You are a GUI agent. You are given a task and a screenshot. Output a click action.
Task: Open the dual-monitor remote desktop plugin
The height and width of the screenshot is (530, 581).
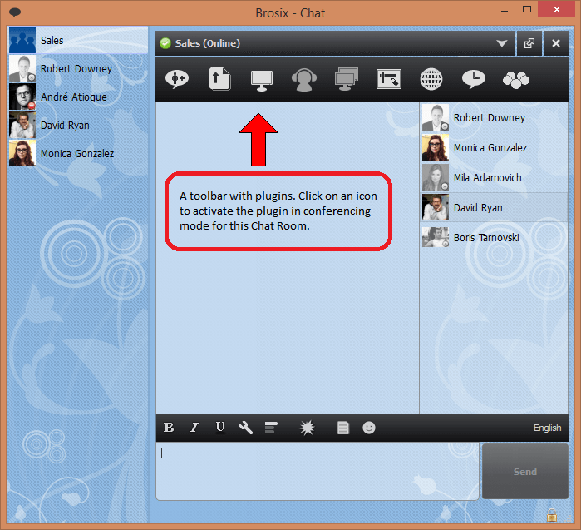pyautogui.click(x=347, y=79)
